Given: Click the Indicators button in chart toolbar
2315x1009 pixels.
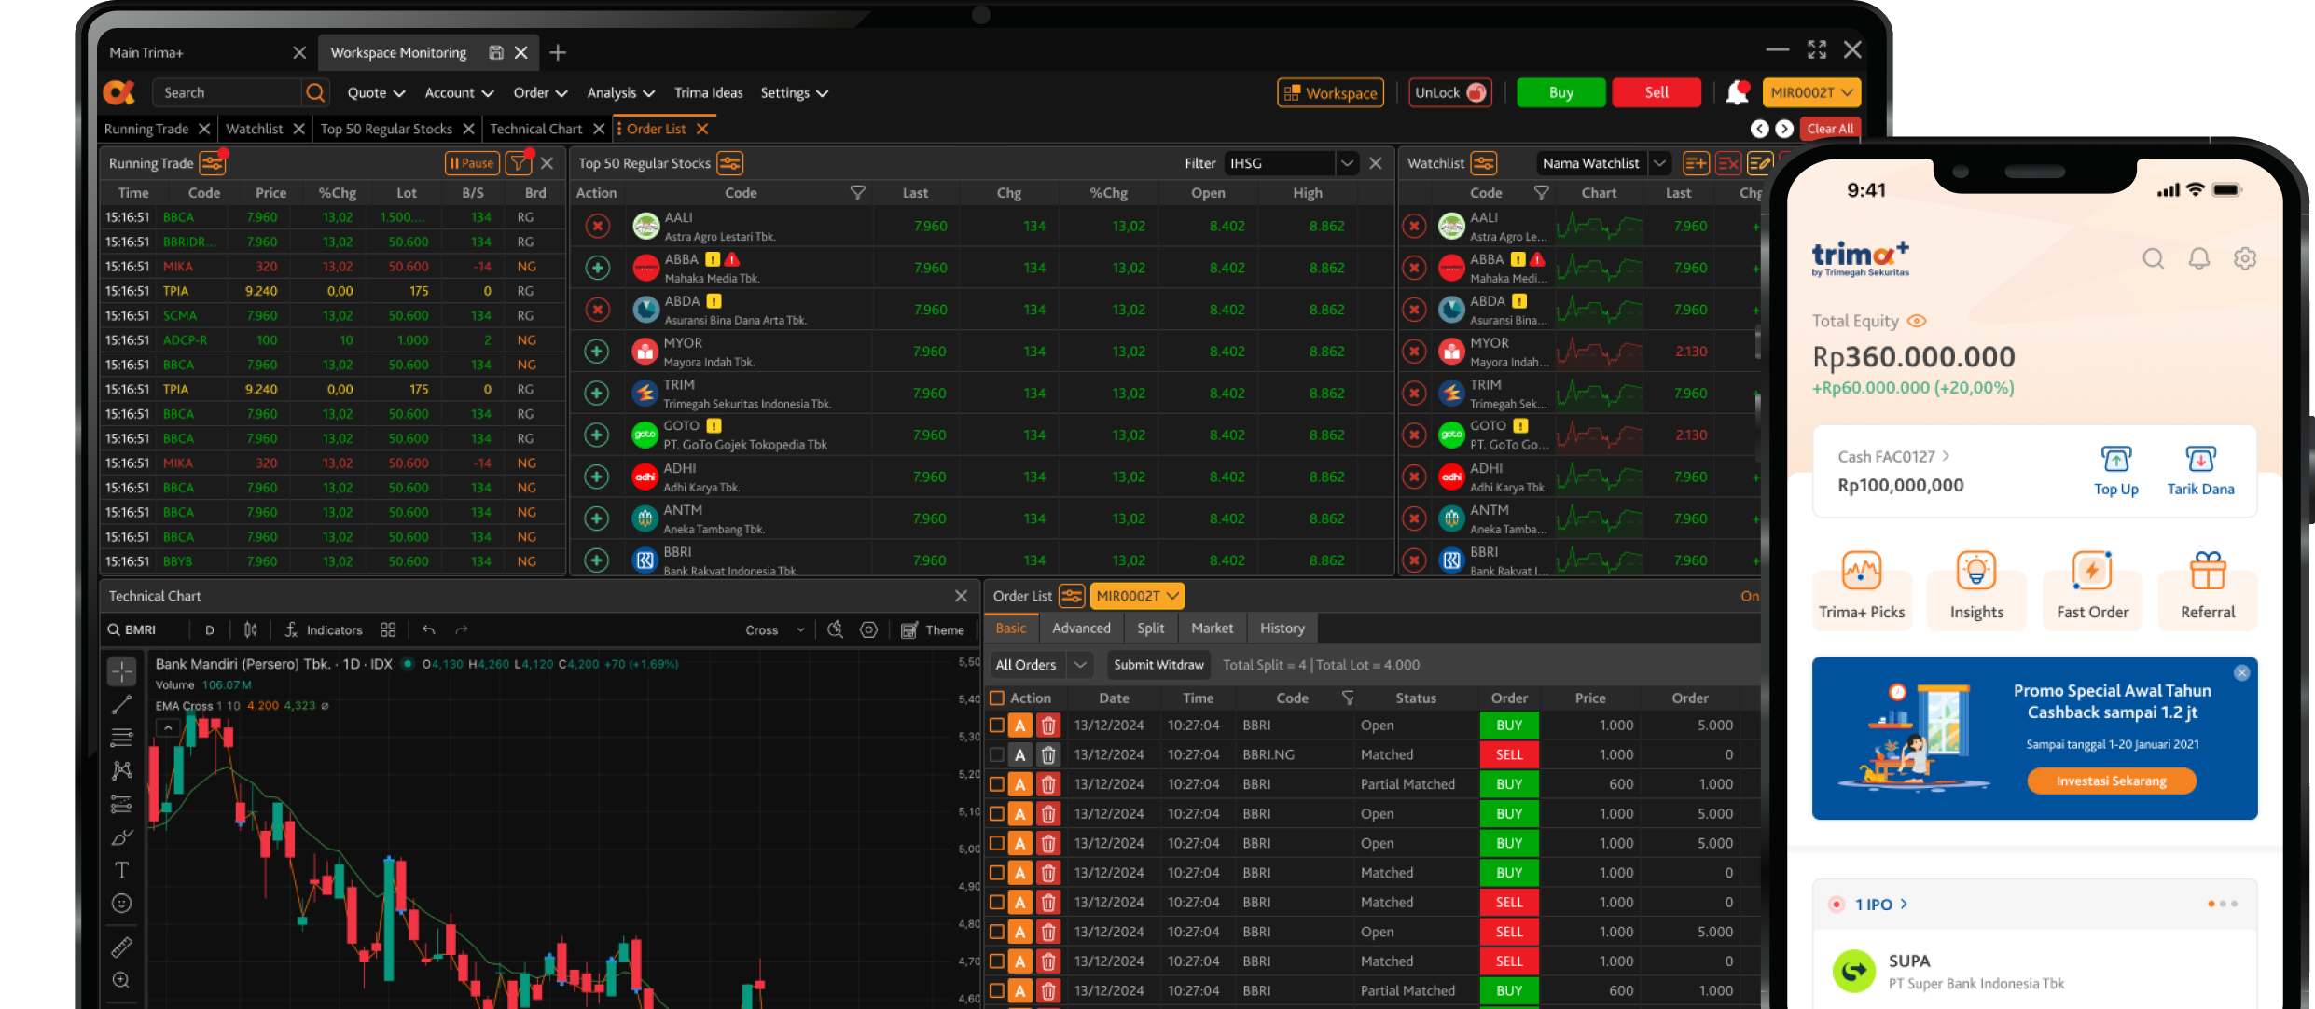Looking at the screenshot, I should tap(324, 630).
